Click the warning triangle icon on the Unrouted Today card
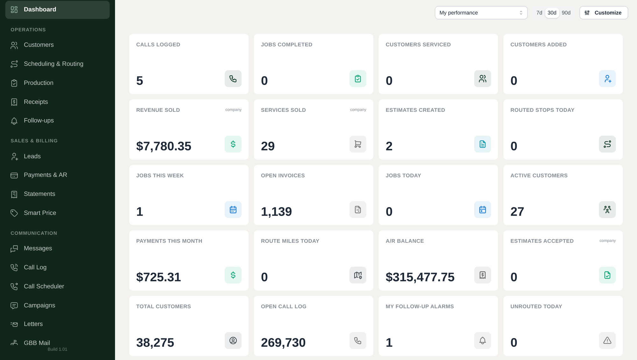Screen dimensions: 637x360 point(607,341)
